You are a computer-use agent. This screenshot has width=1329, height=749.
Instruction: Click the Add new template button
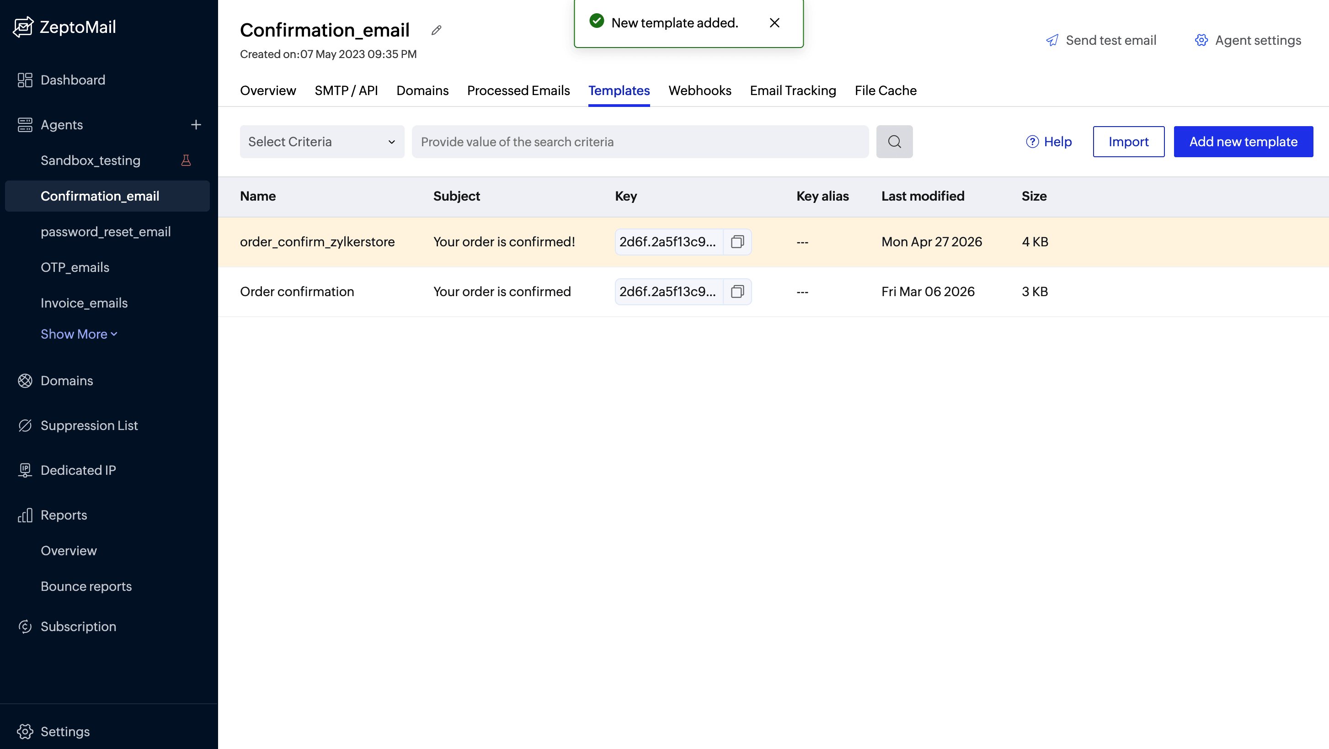tap(1244, 141)
